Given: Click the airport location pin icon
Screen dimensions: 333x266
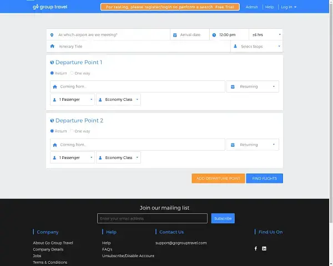Looking at the screenshot, I should click(x=52, y=35).
